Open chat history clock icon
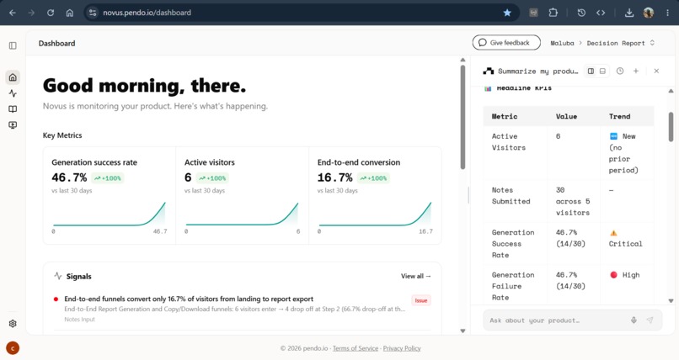This screenshot has width=679, height=360. (x=620, y=71)
